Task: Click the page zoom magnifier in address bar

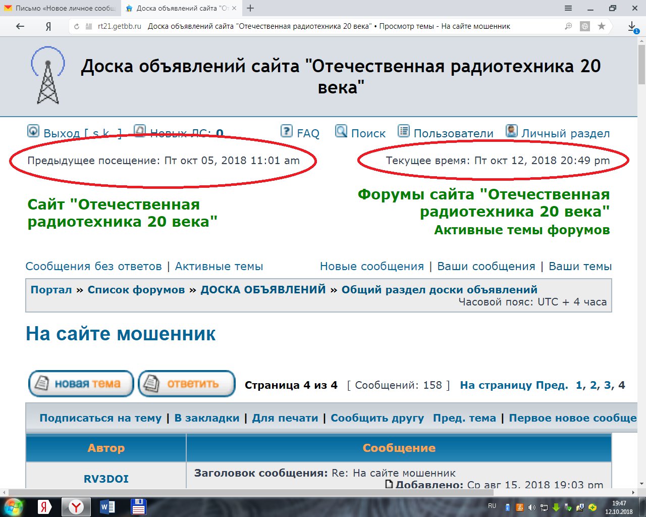Action: (567, 26)
